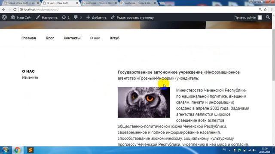Open the Chrome three-dot menu
Image resolution: width=275 pixels, height=154 pixels.
pos(272,9)
